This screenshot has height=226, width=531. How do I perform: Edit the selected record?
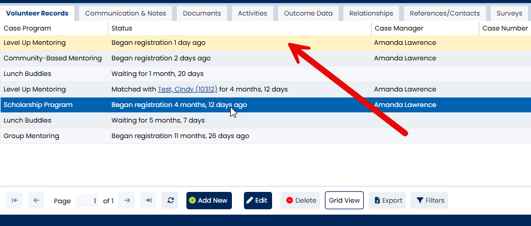(258, 200)
